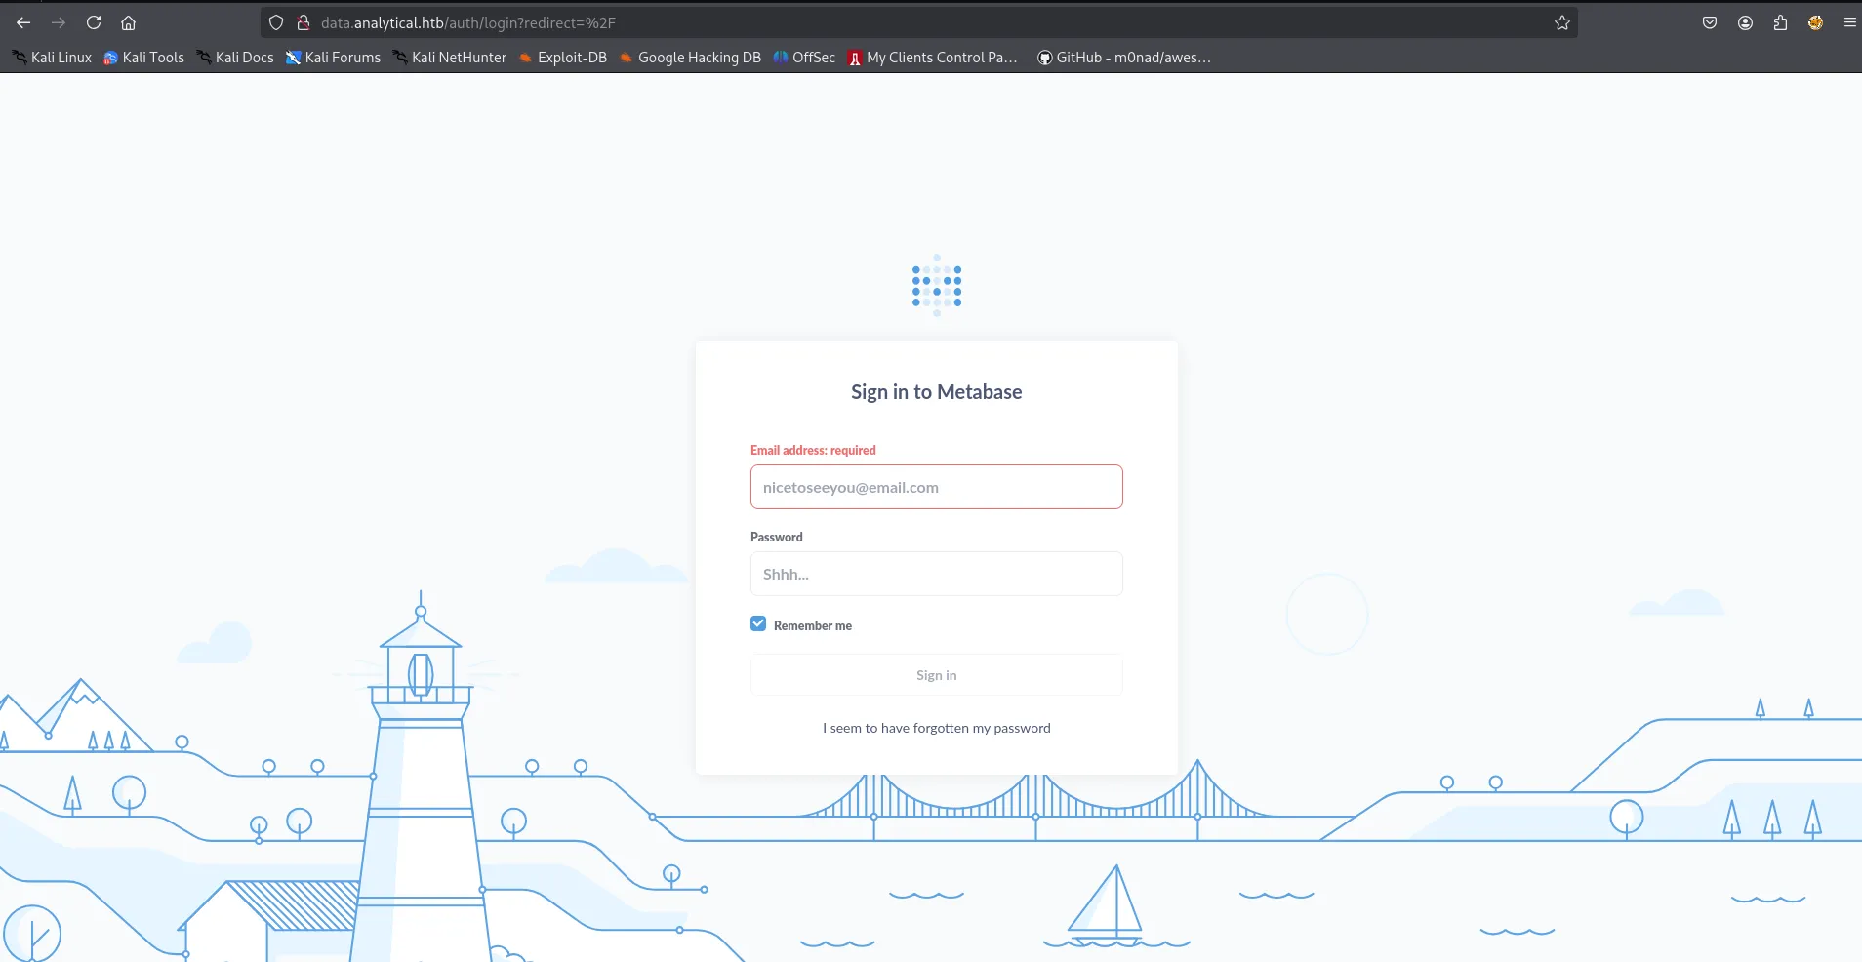Image resolution: width=1862 pixels, height=962 pixels.
Task: Reload the page with refresh icon
Action: tap(94, 22)
